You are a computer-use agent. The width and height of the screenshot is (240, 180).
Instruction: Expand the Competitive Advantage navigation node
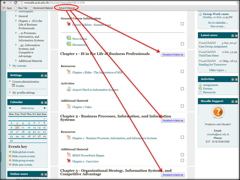16,45
